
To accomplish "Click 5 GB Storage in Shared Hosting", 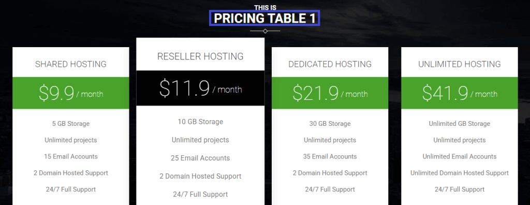I will [x=70, y=124].
